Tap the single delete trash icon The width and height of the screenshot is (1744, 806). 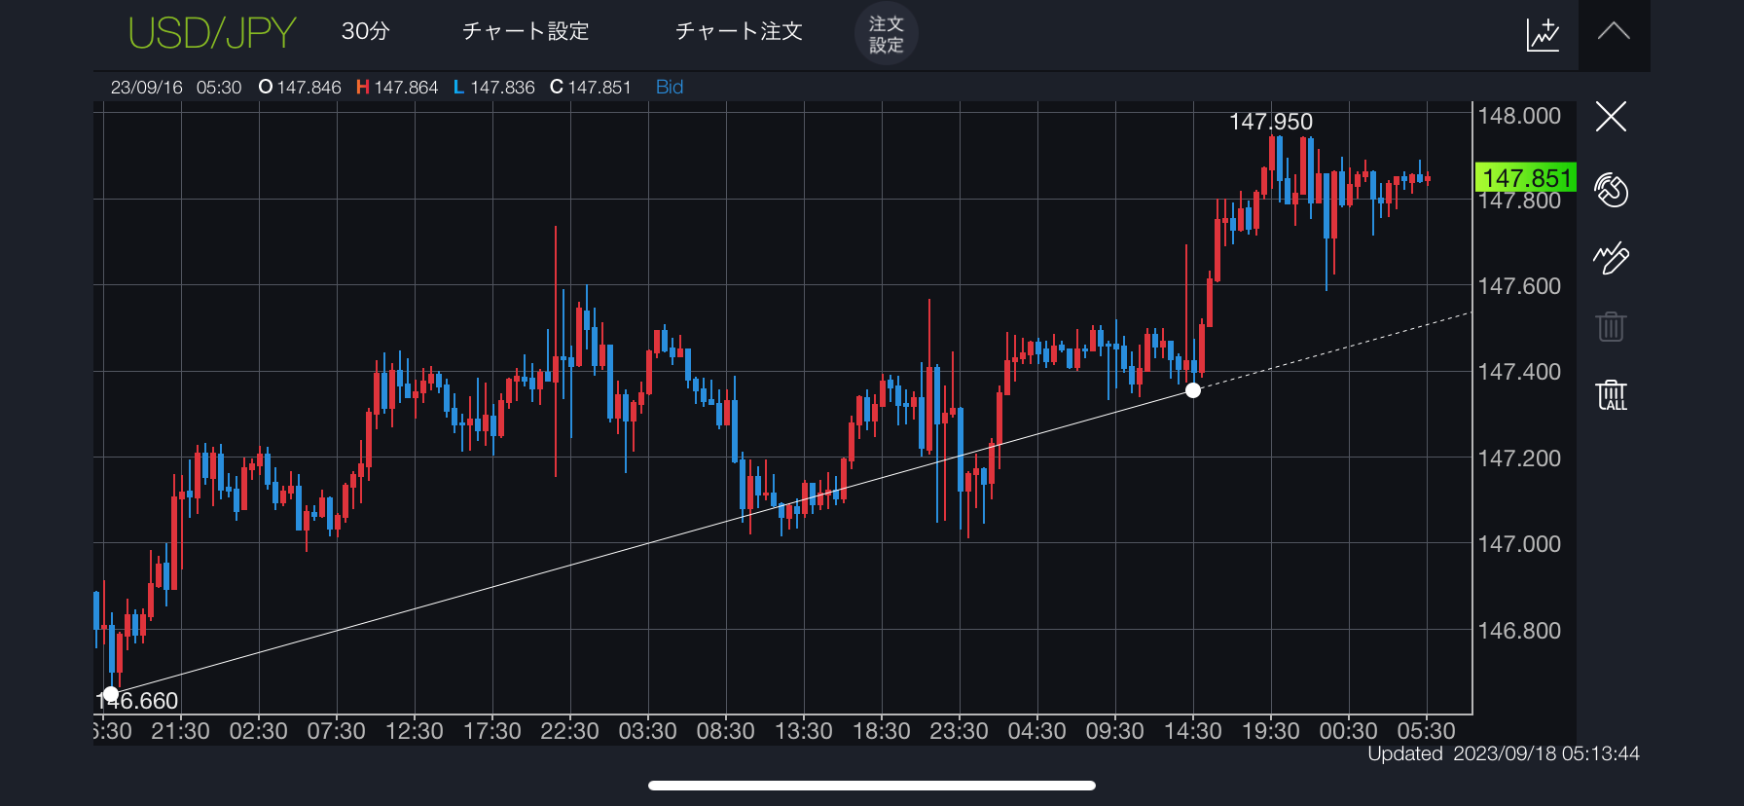(x=1612, y=326)
